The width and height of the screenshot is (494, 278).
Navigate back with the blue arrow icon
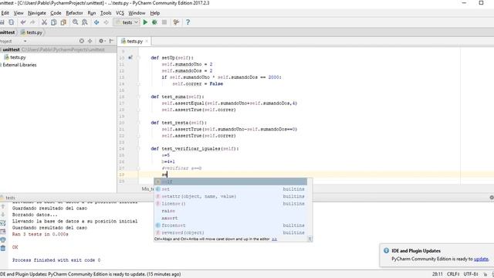(96, 22)
